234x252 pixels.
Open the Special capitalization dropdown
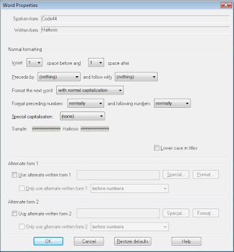(x=83, y=116)
